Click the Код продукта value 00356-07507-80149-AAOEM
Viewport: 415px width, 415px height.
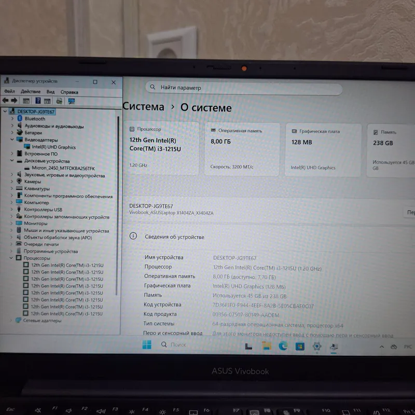245,315
